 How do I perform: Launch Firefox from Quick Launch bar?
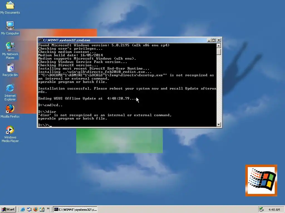[36, 209]
